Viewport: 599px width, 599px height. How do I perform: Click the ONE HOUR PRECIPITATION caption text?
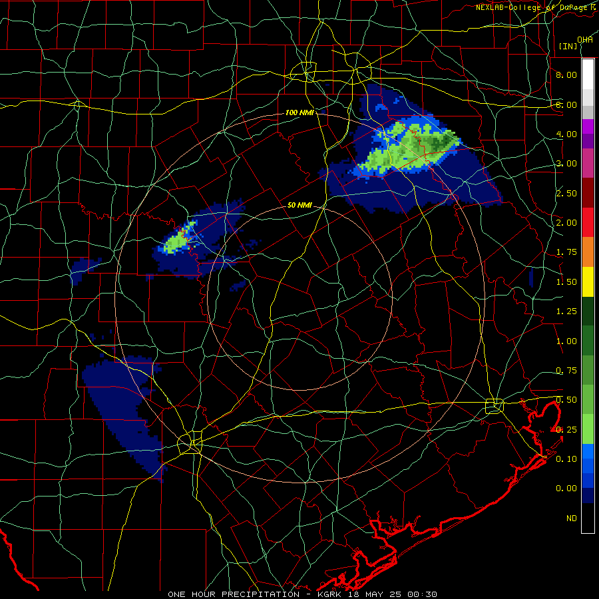point(234,594)
